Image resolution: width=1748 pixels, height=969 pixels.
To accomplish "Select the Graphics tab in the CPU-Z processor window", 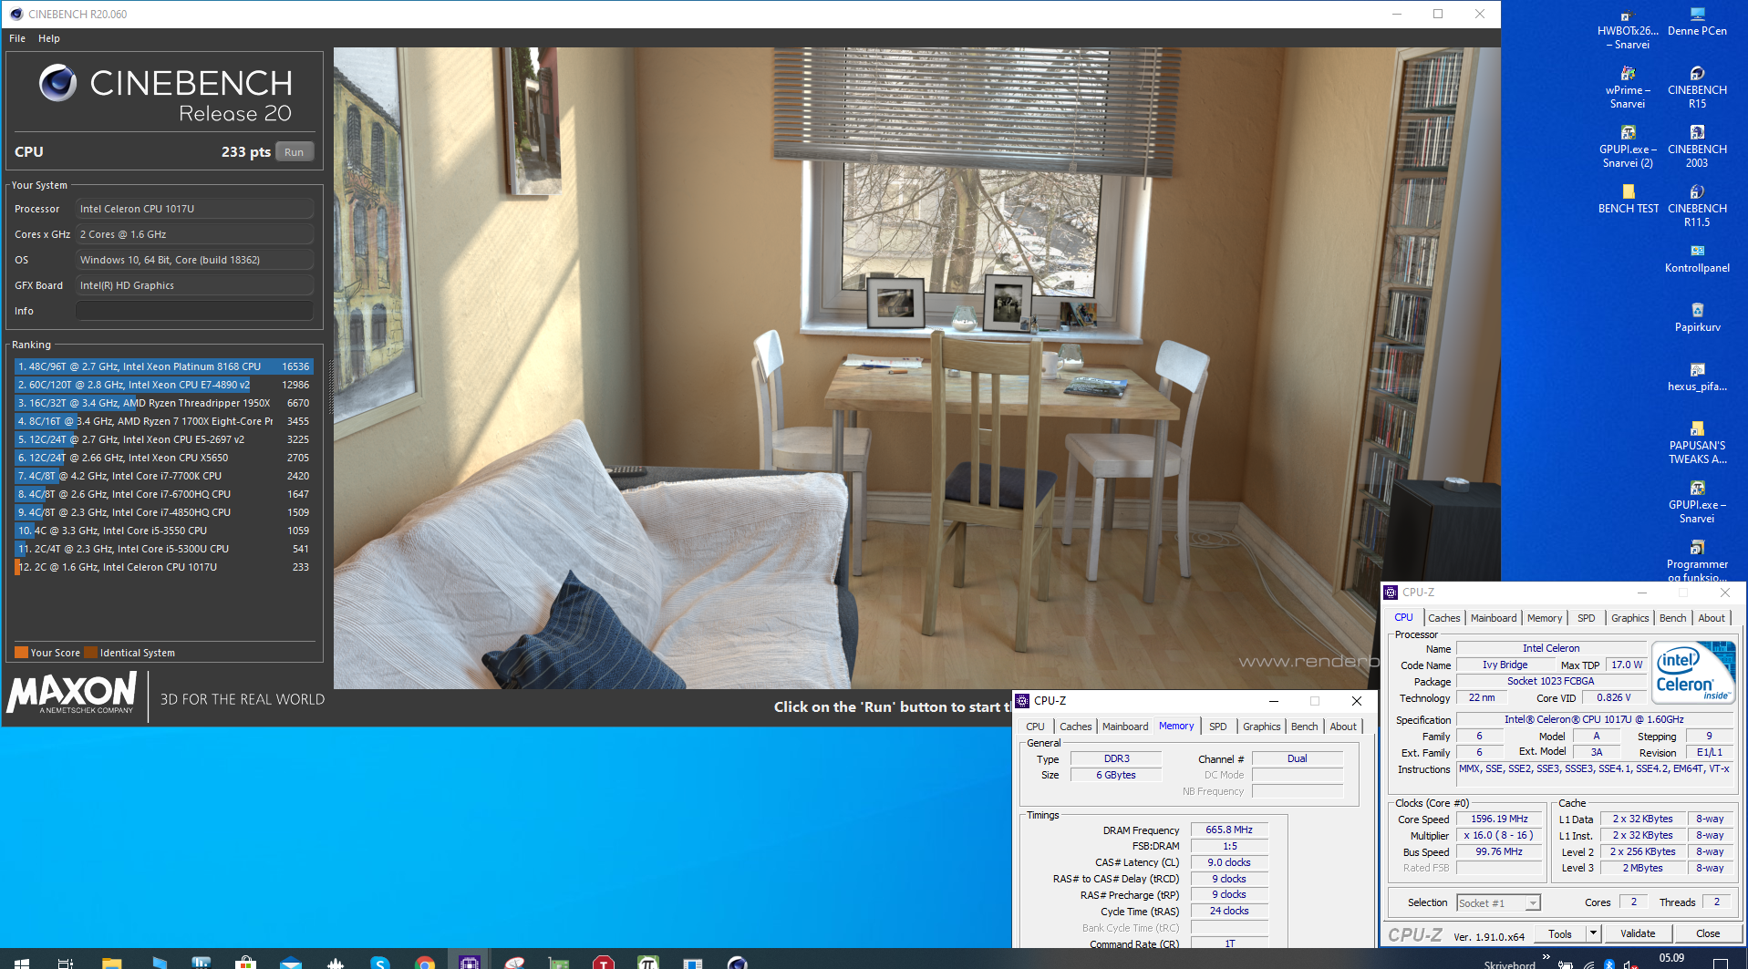I will click(x=1630, y=618).
